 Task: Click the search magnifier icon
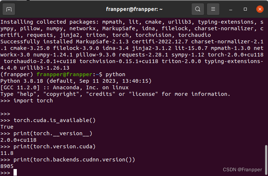click(x=197, y=9)
